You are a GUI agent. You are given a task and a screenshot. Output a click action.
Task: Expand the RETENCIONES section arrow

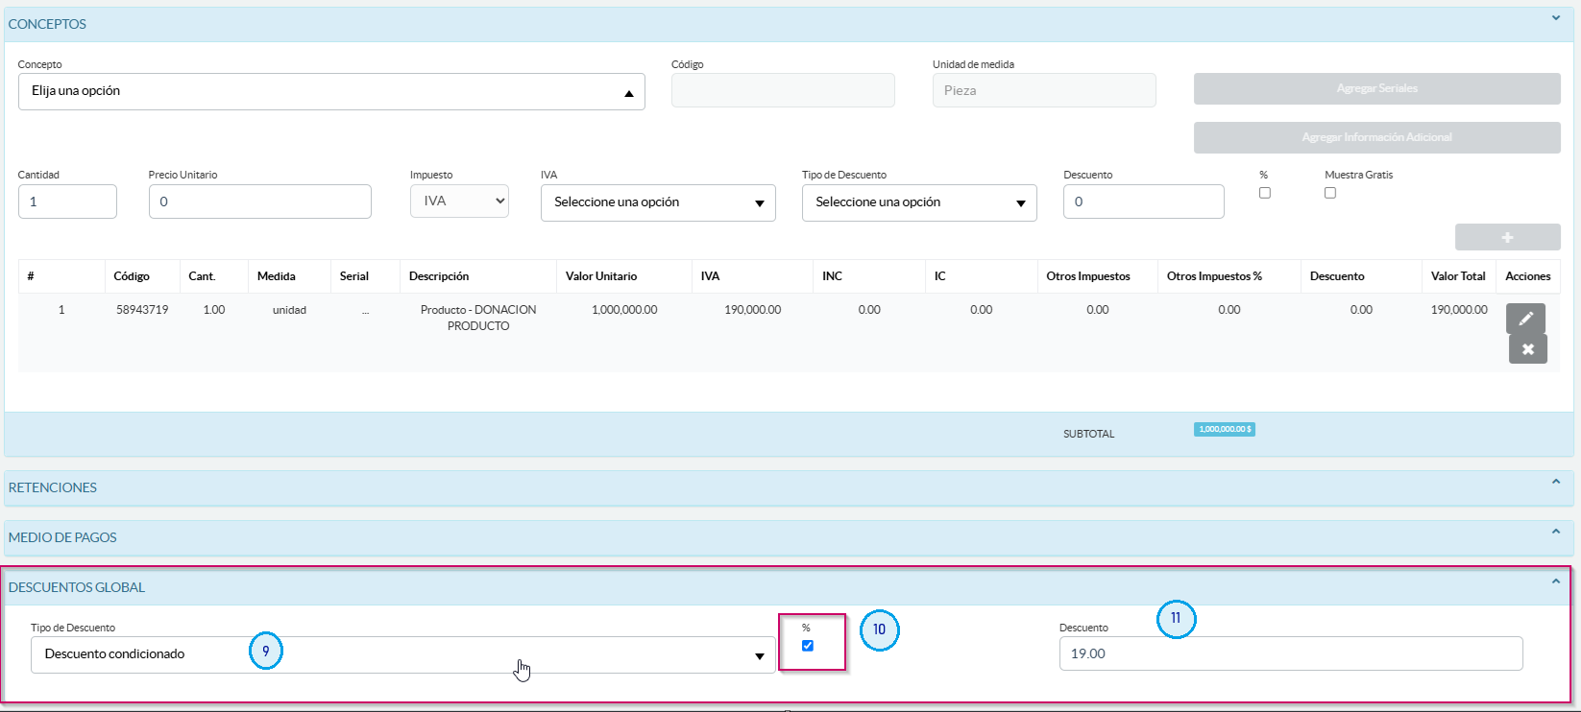point(1556,482)
